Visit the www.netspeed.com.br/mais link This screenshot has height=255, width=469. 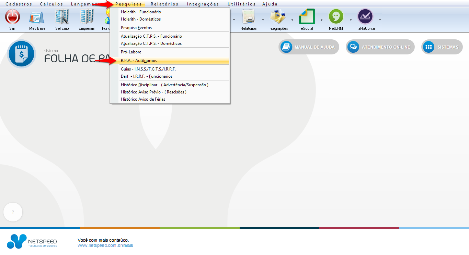point(105,245)
